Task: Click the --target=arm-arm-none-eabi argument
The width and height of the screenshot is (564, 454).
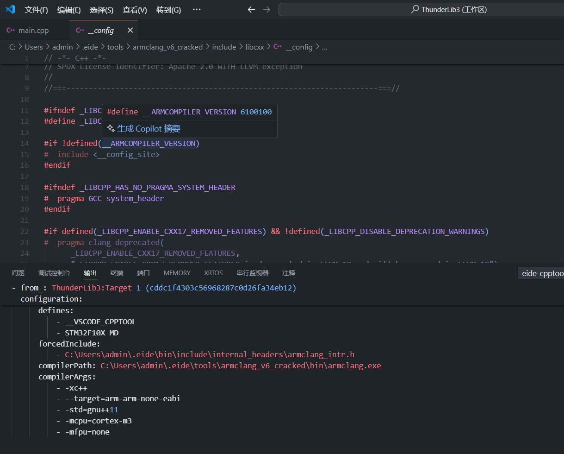Action: coord(123,398)
